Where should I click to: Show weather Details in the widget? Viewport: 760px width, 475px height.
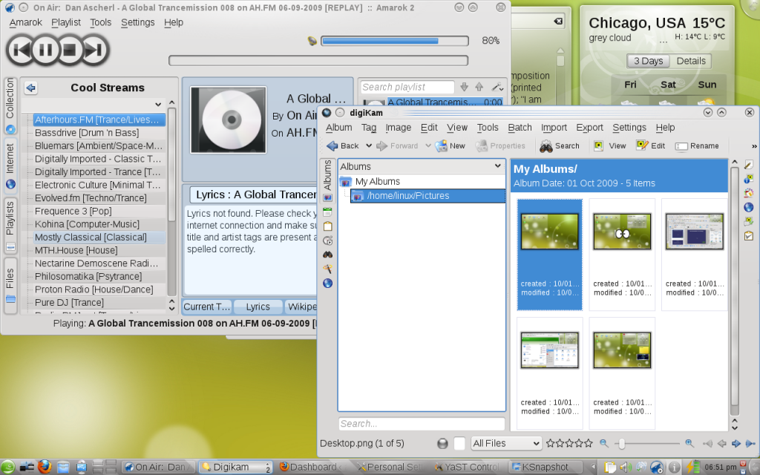[691, 61]
